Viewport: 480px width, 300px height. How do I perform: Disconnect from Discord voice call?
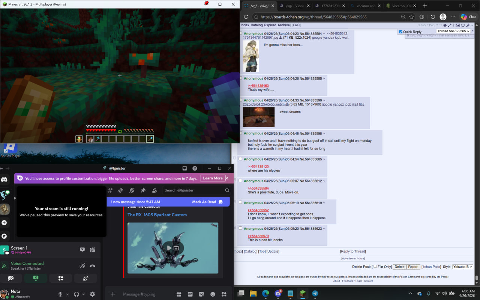click(92, 266)
